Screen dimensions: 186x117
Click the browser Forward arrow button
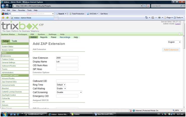(x=7, y=6)
